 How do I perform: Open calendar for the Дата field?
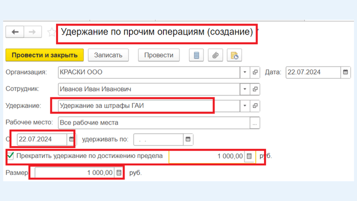coord(345,72)
